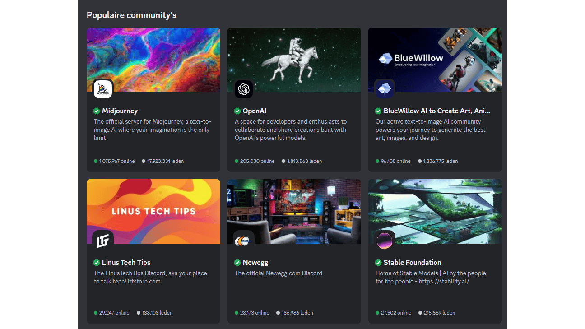This screenshot has height=329, width=585.
Task: Click the Linus Tech Tips LTT logo icon
Action: [103, 241]
